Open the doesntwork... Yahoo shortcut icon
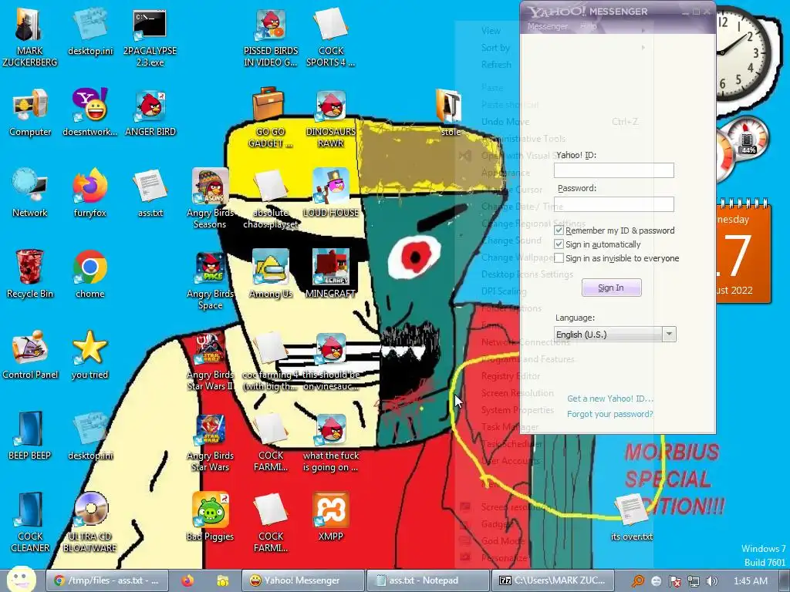Viewport: 790px width, 592px height. tap(89, 113)
